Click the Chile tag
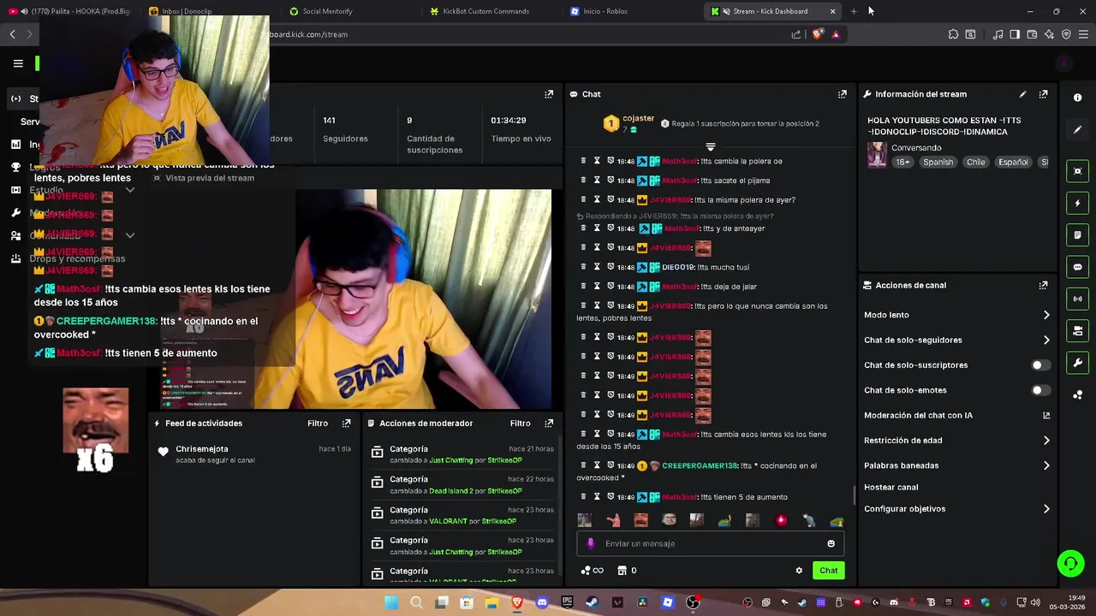 (975, 163)
